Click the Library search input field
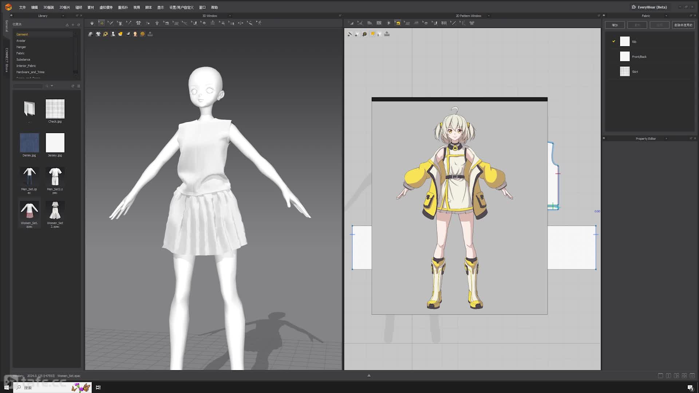The image size is (699, 393). [28, 86]
